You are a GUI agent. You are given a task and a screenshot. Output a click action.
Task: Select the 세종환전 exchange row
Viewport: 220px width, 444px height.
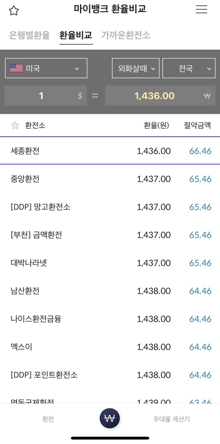tap(110, 151)
